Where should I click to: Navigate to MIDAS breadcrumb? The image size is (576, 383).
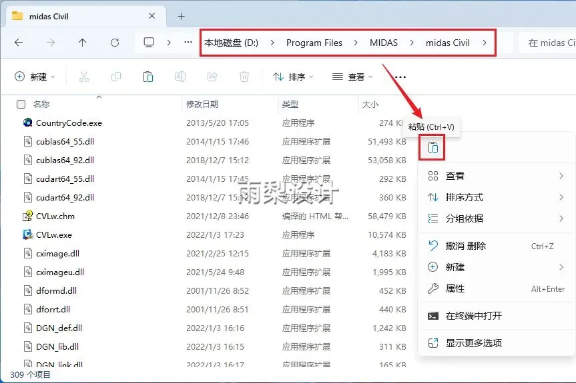click(384, 43)
